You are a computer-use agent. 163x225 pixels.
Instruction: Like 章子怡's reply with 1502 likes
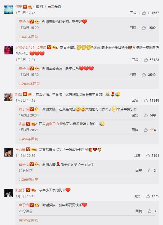point(144,28)
